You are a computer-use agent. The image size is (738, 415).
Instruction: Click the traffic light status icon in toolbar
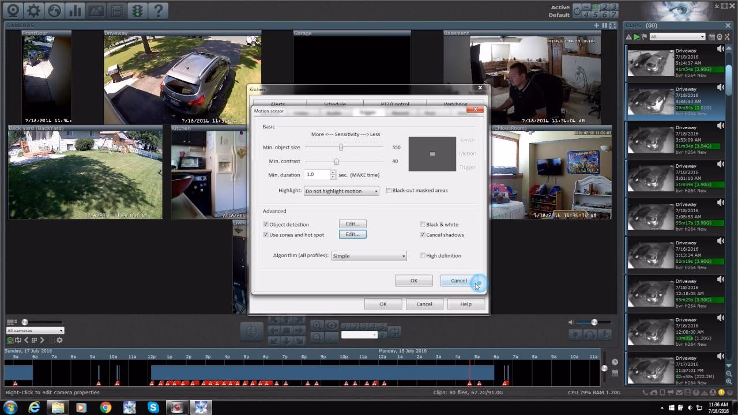[x=137, y=10]
